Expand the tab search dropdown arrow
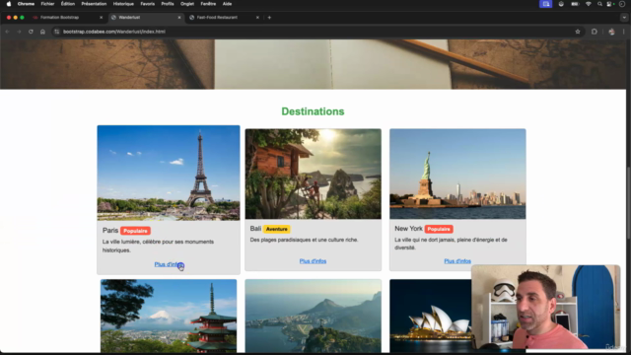The height and width of the screenshot is (355, 631). [624, 18]
